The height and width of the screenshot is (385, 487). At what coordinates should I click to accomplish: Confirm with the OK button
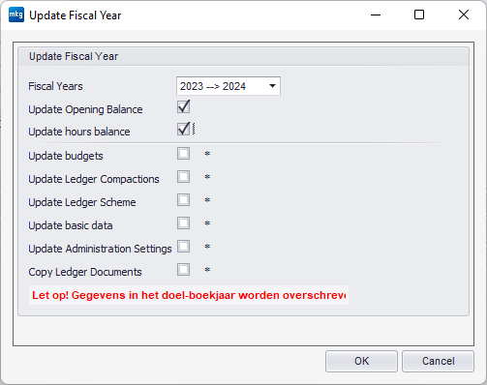coord(361,361)
